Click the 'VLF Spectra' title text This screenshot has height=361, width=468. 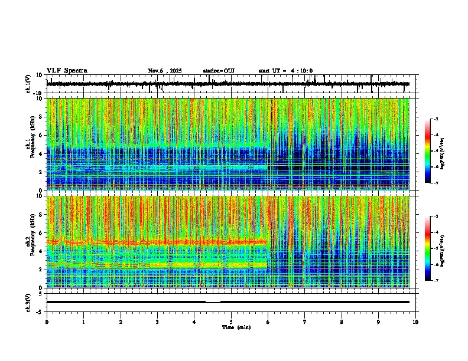pyautogui.click(x=67, y=71)
